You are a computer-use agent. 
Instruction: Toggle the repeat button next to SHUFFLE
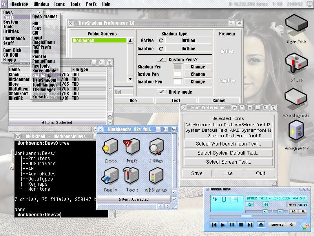tap(291, 225)
